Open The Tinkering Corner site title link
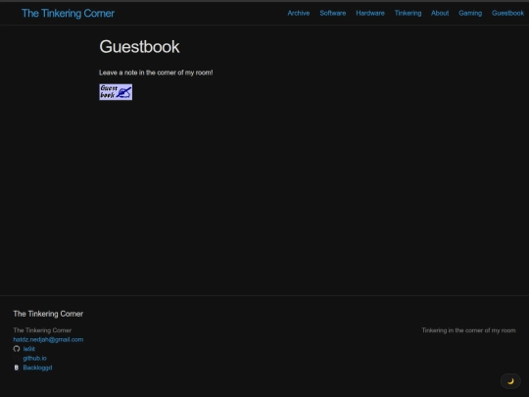This screenshot has width=529, height=397. [68, 13]
